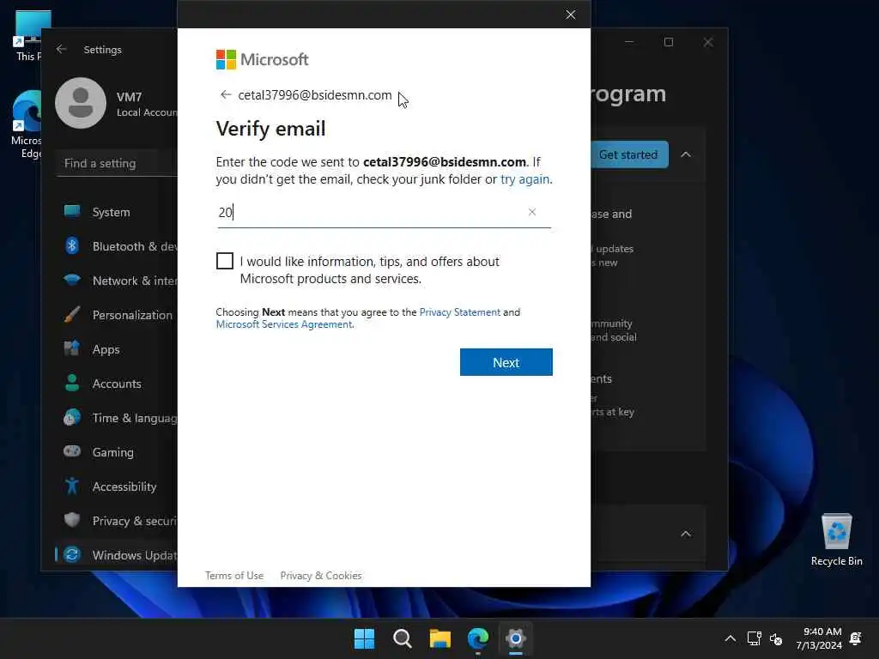
Task: Click the Next button
Action: 506,362
